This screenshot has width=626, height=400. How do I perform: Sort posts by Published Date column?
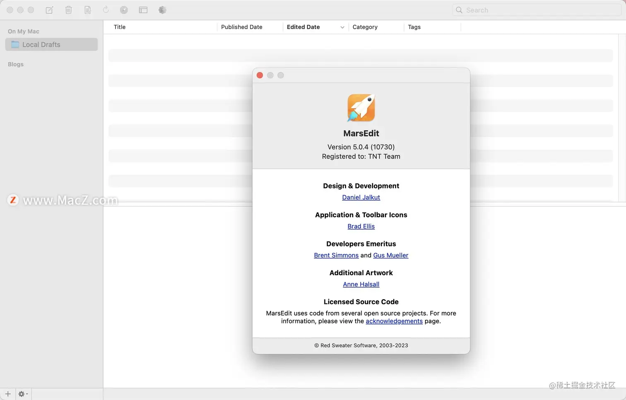pyautogui.click(x=242, y=27)
